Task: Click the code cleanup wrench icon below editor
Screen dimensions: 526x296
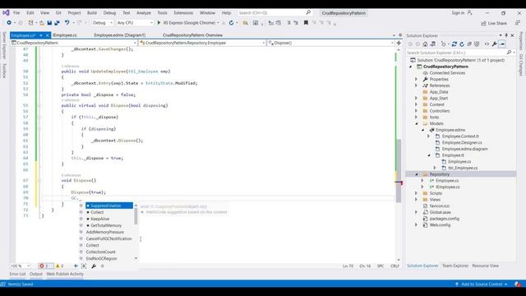Action: (x=94, y=266)
